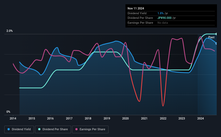The image size is (221, 137).
Task: Click the 2.0% y-axis label
Action: tap(9, 31)
